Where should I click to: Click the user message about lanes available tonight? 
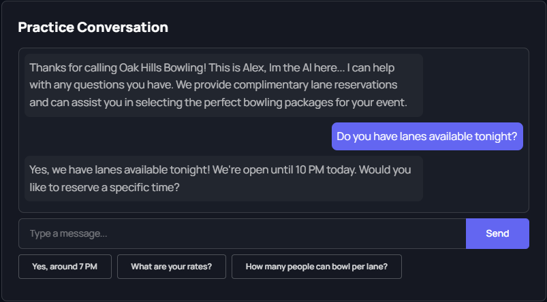[x=427, y=136]
